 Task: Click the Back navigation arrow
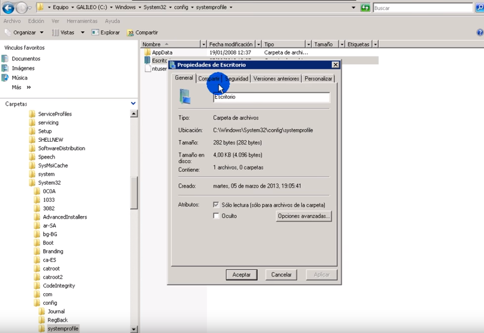(8, 8)
